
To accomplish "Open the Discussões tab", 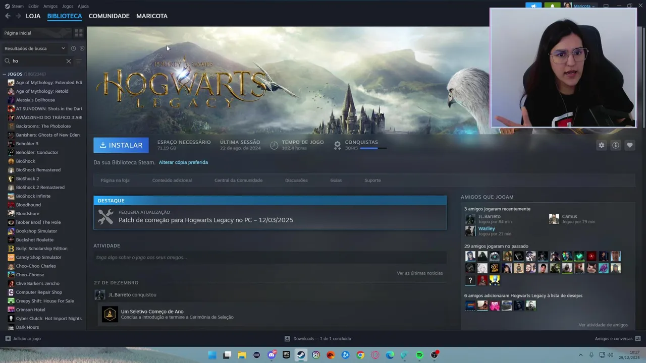I will (x=296, y=180).
